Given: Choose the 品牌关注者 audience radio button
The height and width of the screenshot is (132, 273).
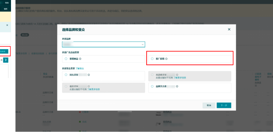Looking at the screenshot, I should point(152,86).
